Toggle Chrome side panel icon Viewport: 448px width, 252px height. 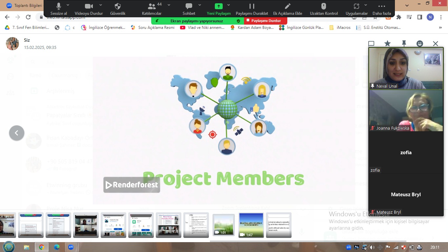pyautogui.click(x=419, y=17)
